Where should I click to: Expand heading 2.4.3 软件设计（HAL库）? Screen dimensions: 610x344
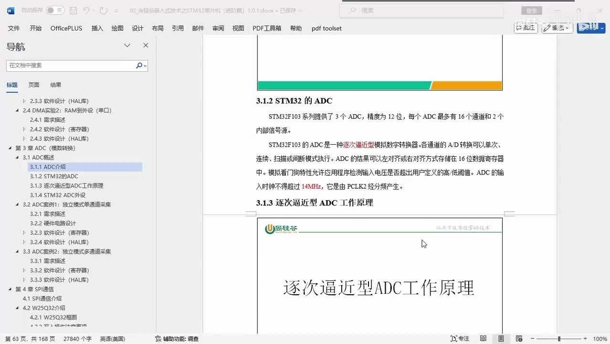click(25, 139)
